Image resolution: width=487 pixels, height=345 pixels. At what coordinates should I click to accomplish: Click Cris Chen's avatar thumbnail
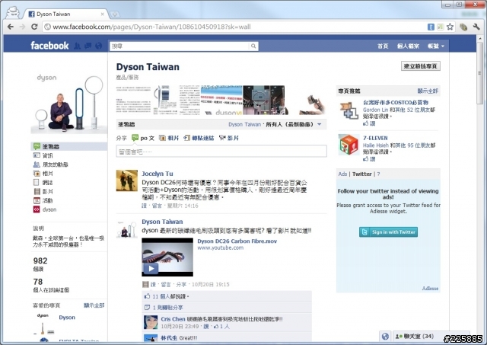(x=151, y=322)
